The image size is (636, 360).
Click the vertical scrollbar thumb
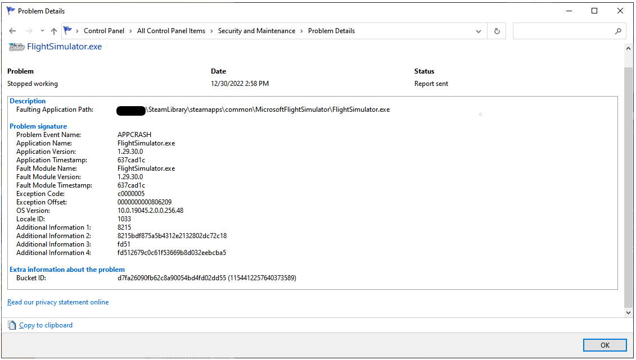[628, 186]
